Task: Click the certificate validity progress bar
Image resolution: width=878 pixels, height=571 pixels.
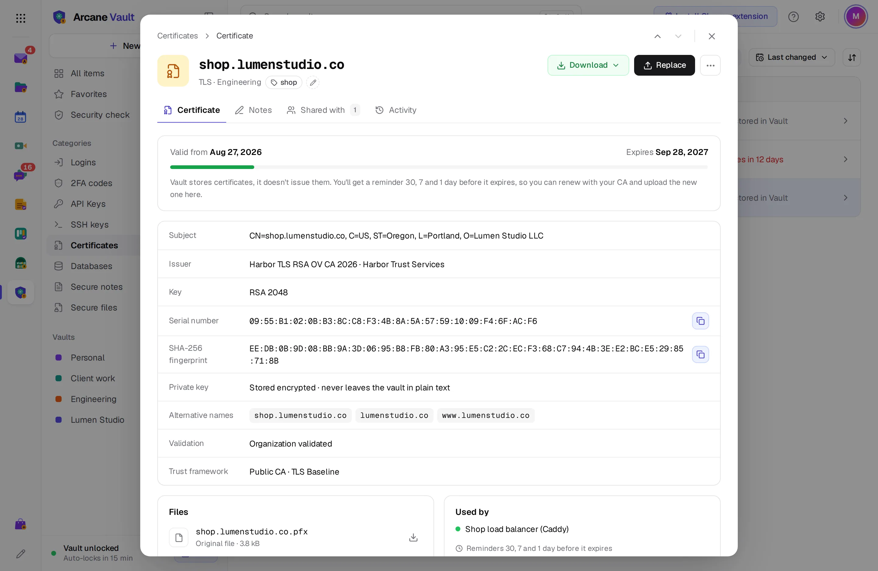Action: coord(439,167)
